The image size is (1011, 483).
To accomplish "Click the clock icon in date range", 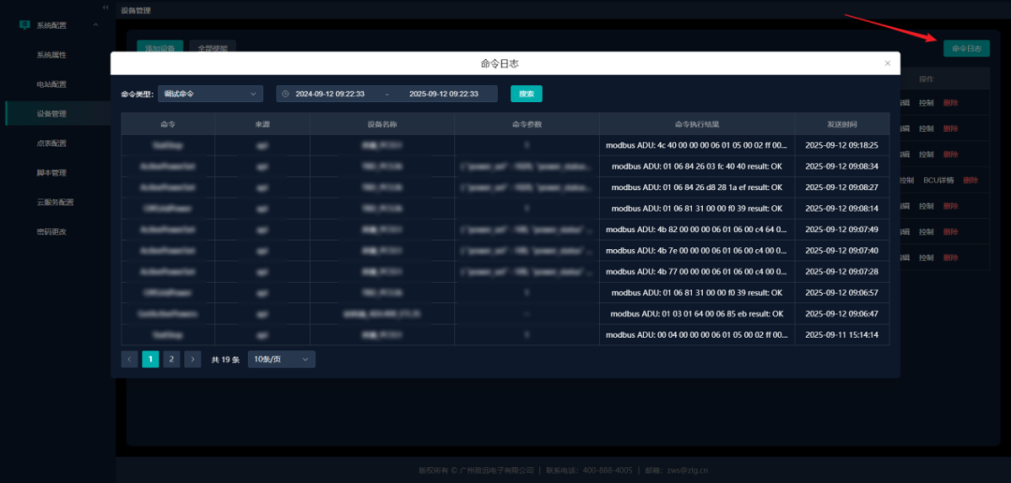I will pos(286,95).
